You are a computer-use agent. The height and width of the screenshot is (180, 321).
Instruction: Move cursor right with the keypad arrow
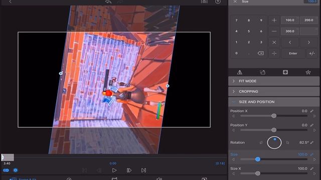pyautogui.click(x=309, y=42)
